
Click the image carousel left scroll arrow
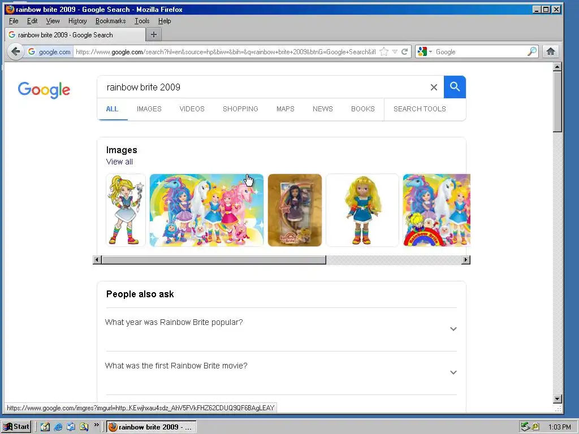pos(97,260)
